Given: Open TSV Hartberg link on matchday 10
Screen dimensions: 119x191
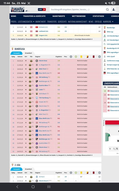Looking at the screenshot, I should pos(44,98).
